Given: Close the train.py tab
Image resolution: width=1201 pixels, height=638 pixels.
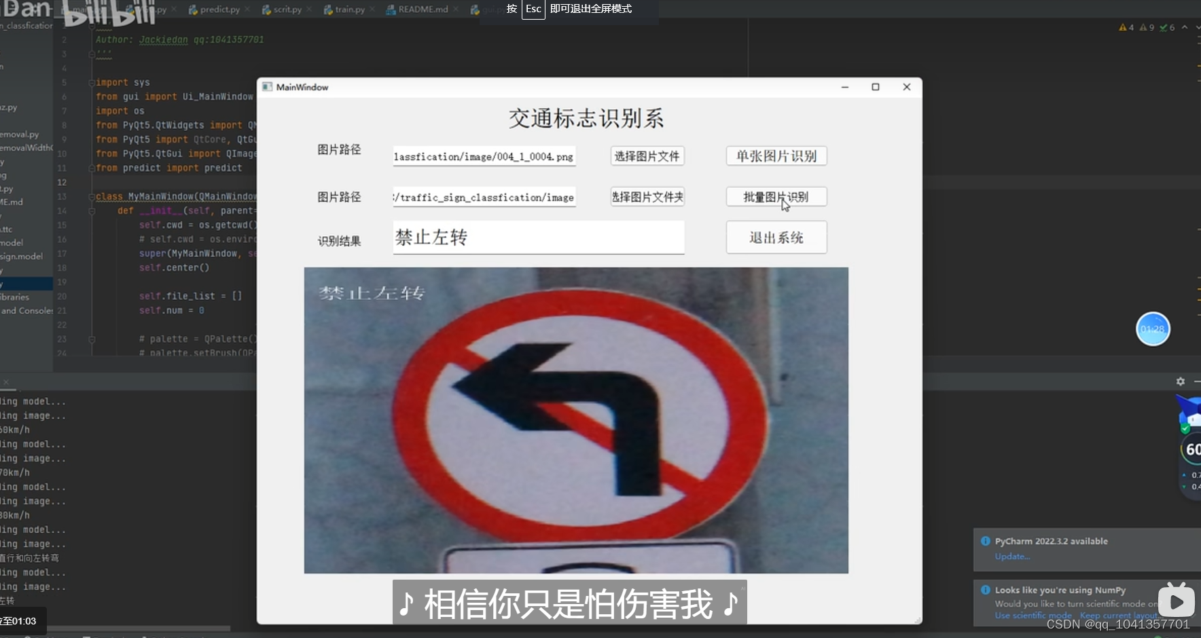Looking at the screenshot, I should coord(372,10).
